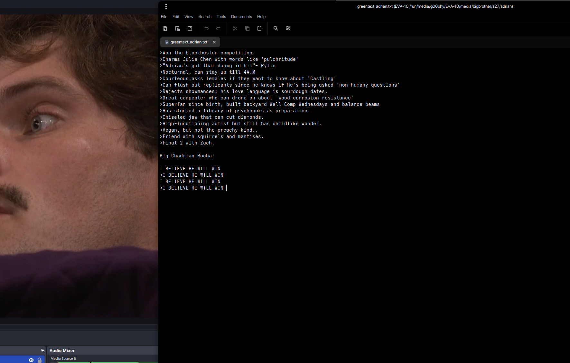570x363 pixels.
Task: Click the Media Source 6 mixer label
Action: [63, 358]
